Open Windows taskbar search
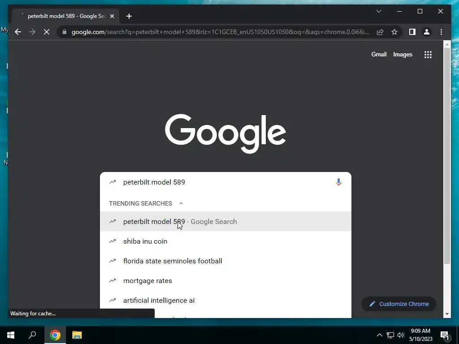 tap(32, 335)
